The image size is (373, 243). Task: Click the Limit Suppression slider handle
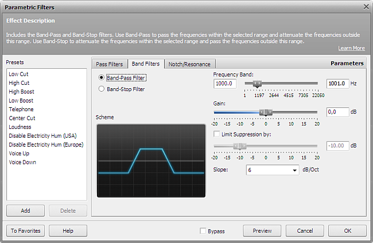coord(240,146)
